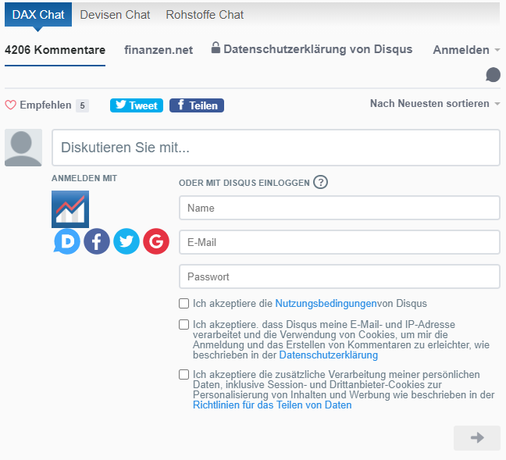506x460 pixels.
Task: Open the Datenschutzerklärung link in consent text
Action: (x=328, y=355)
